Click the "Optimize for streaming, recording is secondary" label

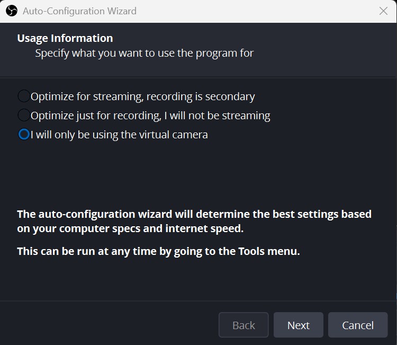(x=142, y=96)
